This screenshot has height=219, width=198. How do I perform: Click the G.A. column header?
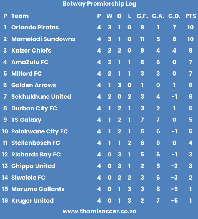158,16
